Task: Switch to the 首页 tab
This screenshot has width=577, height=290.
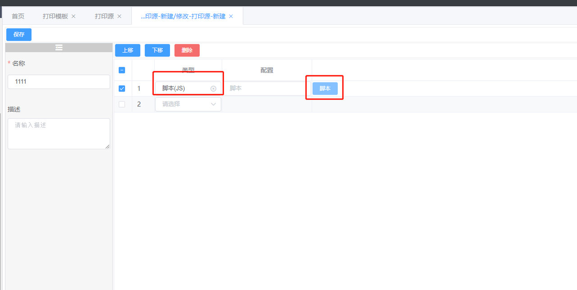Action: coord(18,16)
